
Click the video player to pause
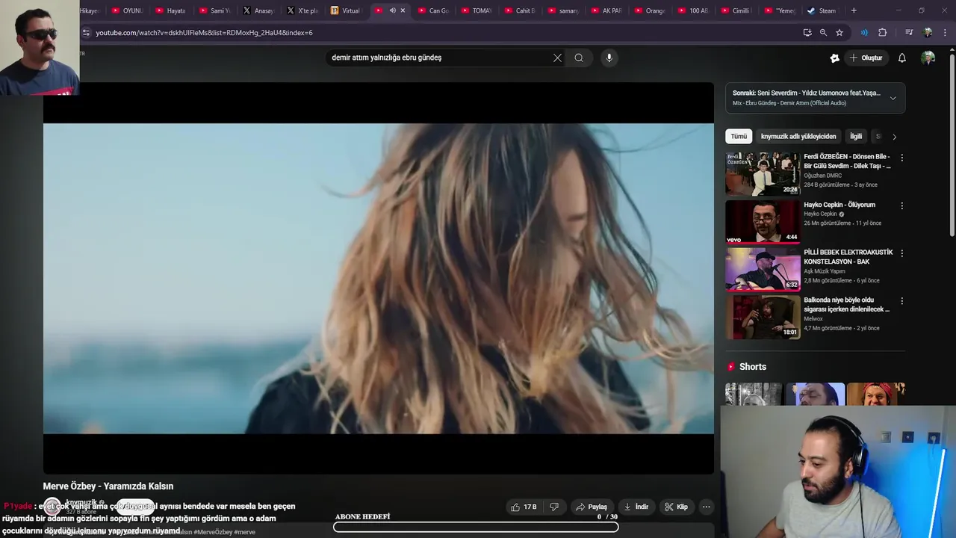point(378,278)
